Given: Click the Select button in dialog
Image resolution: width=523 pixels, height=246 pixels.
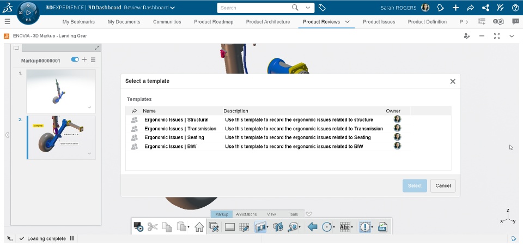Looking at the screenshot, I should 415,185.
